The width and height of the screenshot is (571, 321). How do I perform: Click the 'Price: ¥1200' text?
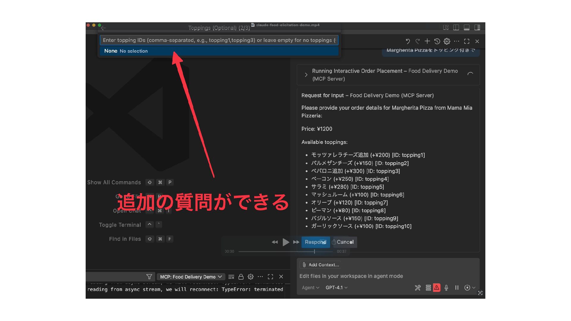coord(317,129)
